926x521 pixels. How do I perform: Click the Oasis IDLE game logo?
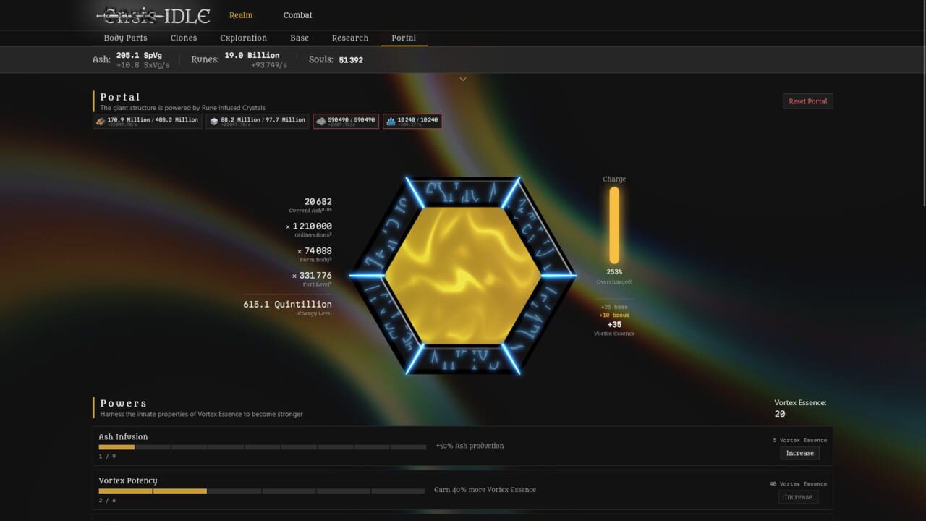[153, 15]
